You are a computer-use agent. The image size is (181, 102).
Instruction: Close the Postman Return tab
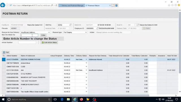pos(110,5)
